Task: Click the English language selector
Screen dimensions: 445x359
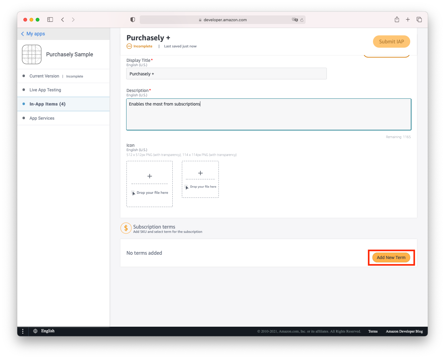Action: click(48, 331)
